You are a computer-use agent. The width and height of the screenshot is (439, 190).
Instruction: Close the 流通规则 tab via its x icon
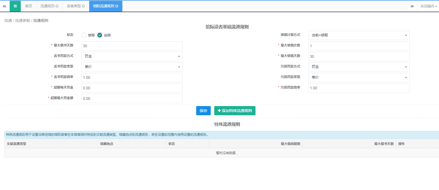[57, 6]
